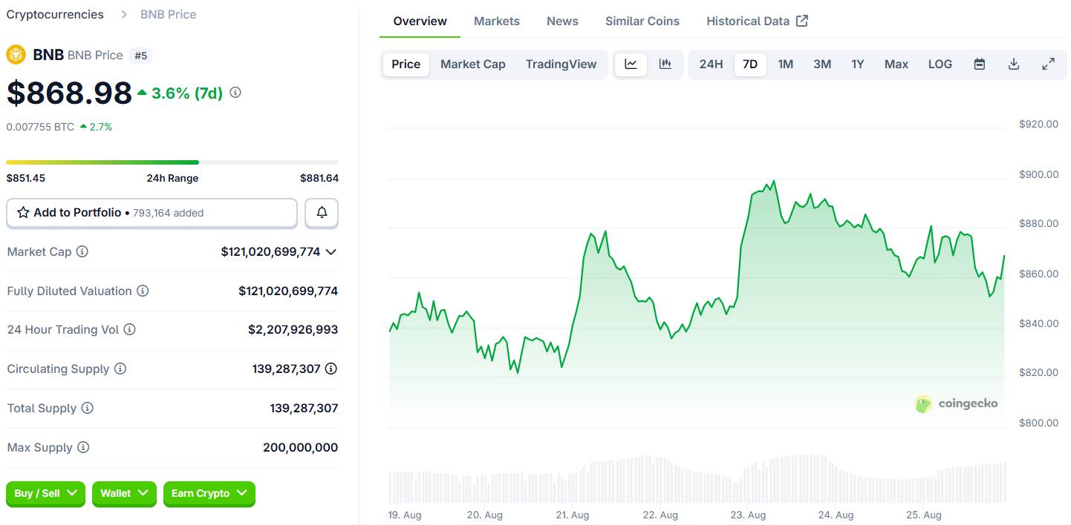Image resolution: width=1071 pixels, height=525 pixels.
Task: Click the 0.007755 BTC value
Action: [40, 127]
